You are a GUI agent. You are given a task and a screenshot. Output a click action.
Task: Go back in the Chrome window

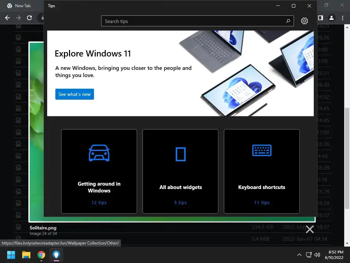(x=8, y=18)
